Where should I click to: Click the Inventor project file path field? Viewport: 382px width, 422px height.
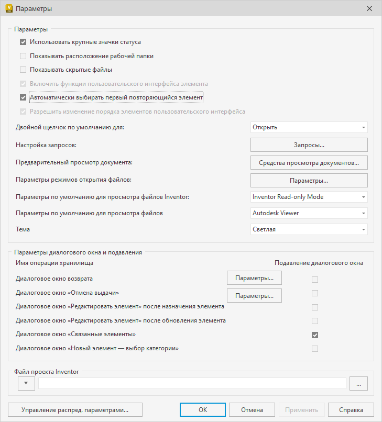192,384
